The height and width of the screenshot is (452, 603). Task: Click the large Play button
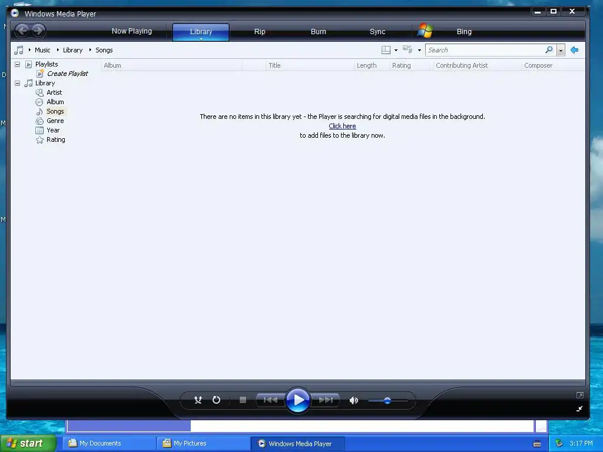coord(298,400)
